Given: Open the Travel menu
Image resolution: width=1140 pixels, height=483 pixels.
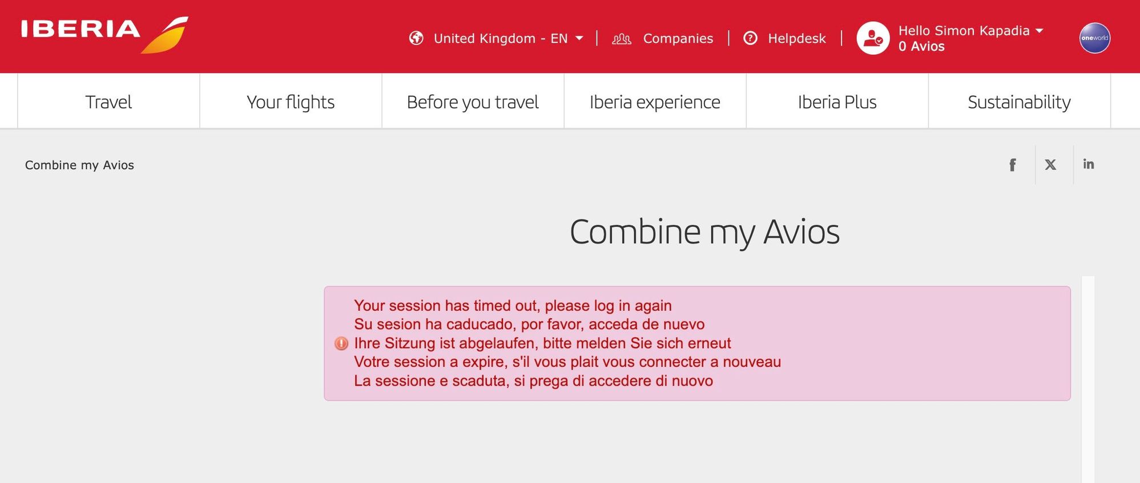Looking at the screenshot, I should [108, 102].
